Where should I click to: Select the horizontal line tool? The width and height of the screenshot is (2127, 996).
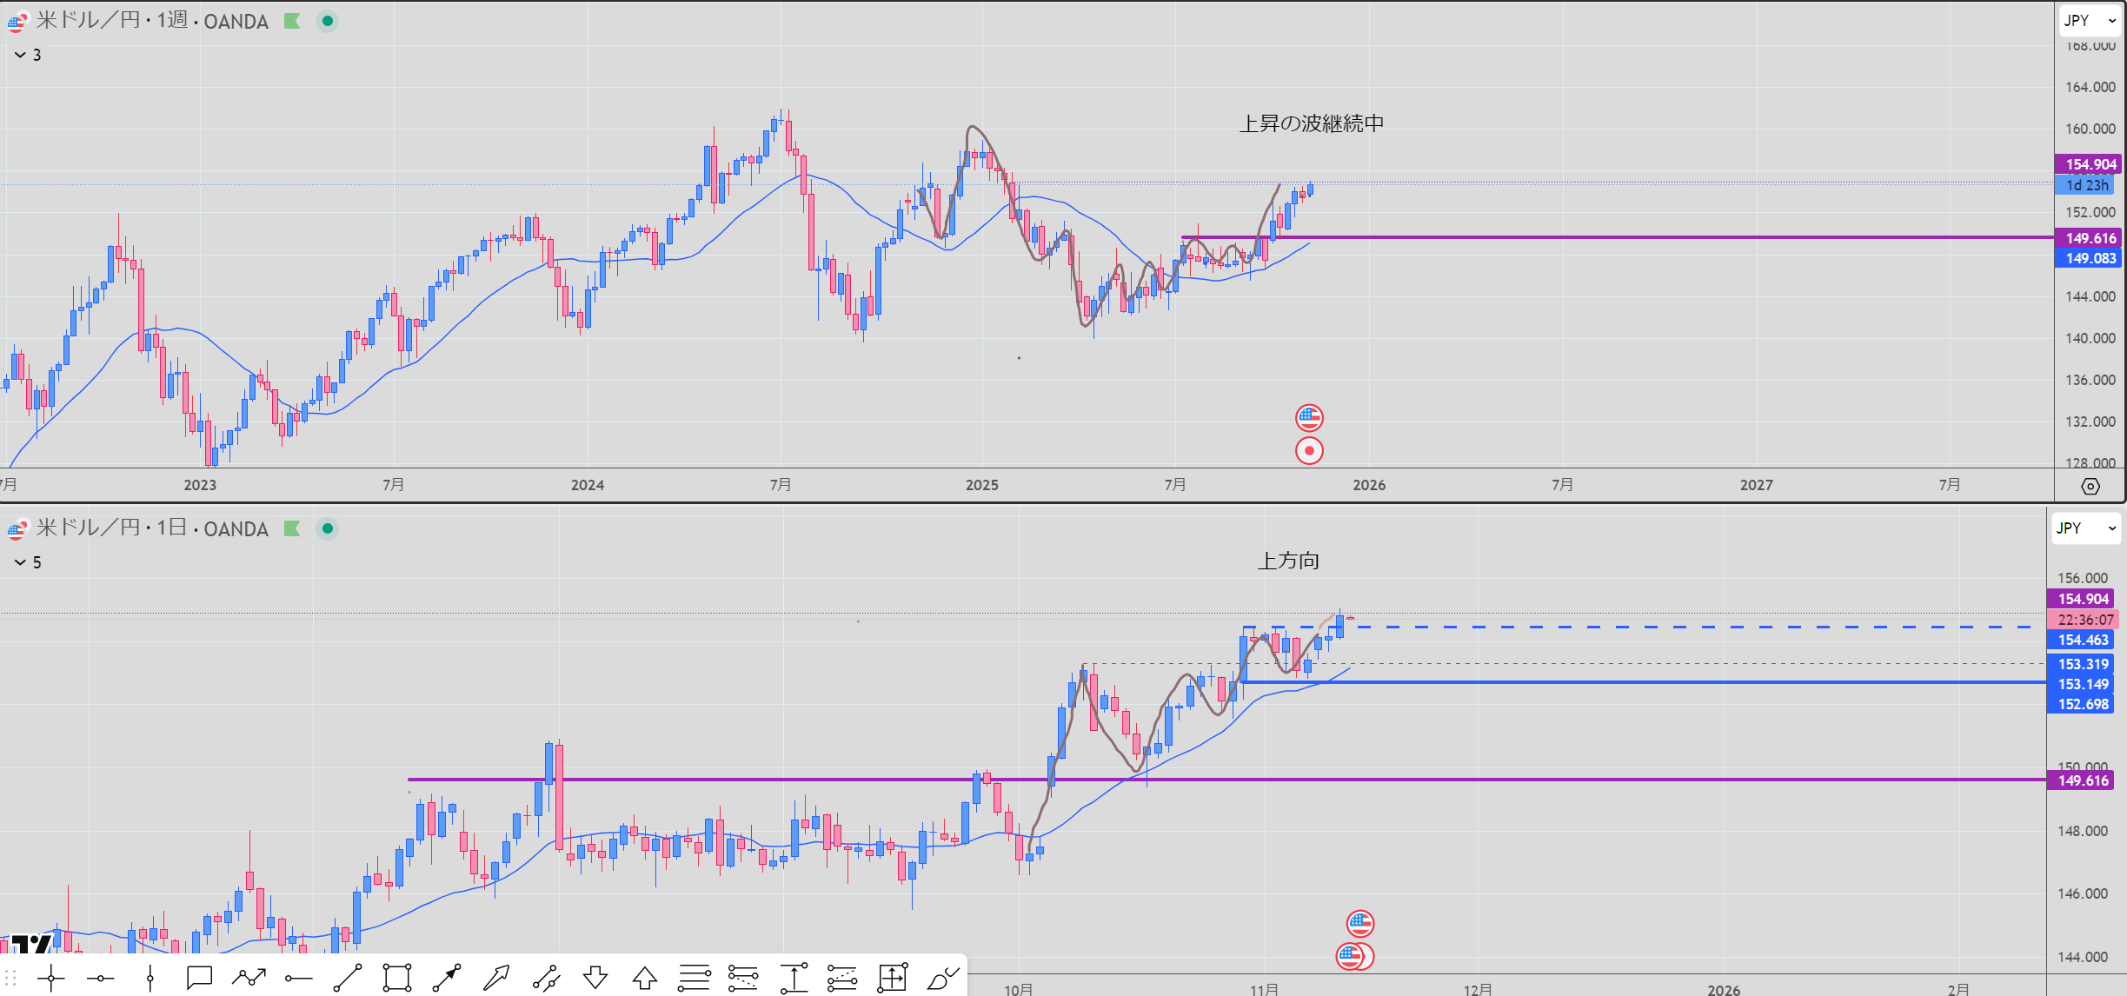101,979
